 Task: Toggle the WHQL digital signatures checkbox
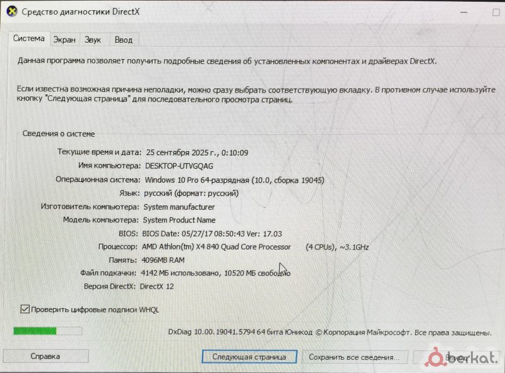coord(26,309)
